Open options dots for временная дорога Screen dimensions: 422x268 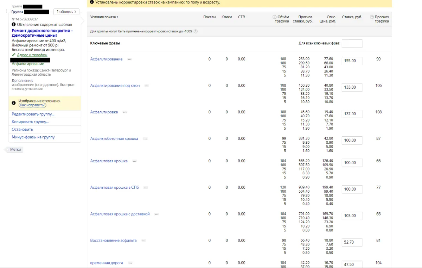[130, 263]
